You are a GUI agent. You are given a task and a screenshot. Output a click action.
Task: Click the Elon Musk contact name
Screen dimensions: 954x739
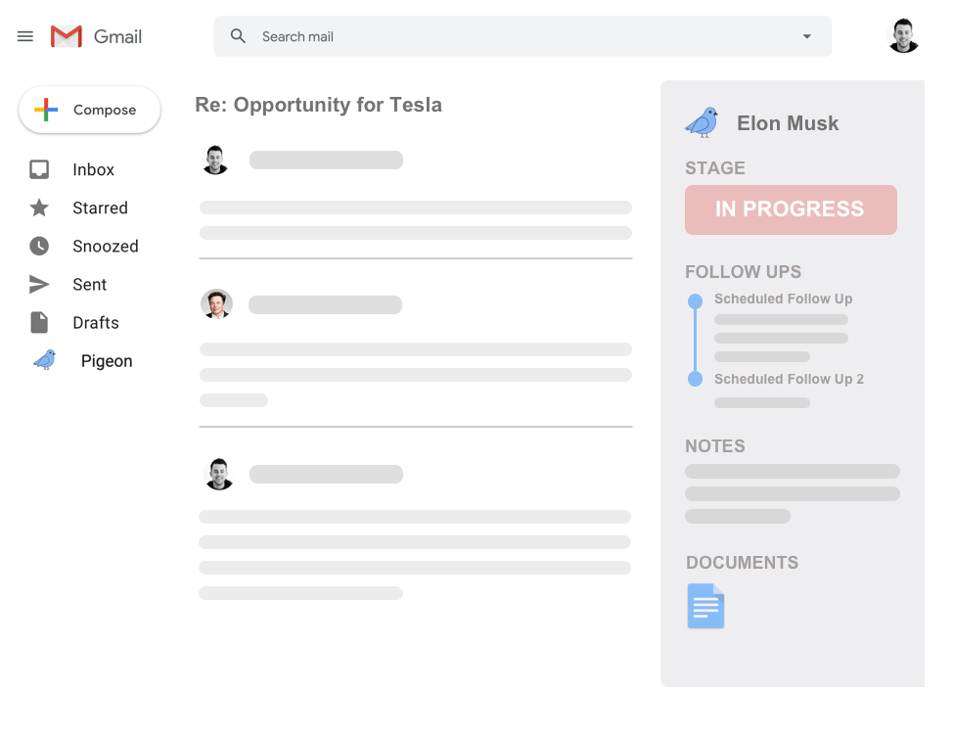pyautogui.click(x=788, y=123)
